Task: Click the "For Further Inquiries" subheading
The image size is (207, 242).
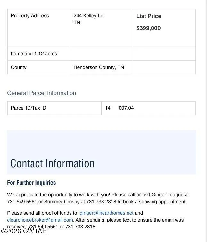Action: pyautogui.click(x=31, y=183)
